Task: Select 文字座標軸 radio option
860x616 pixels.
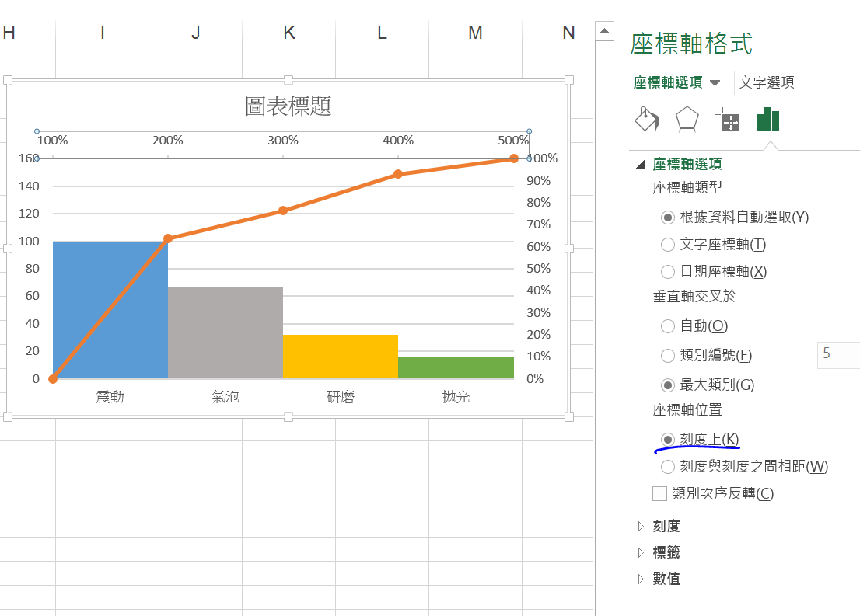Action: pyautogui.click(x=667, y=245)
